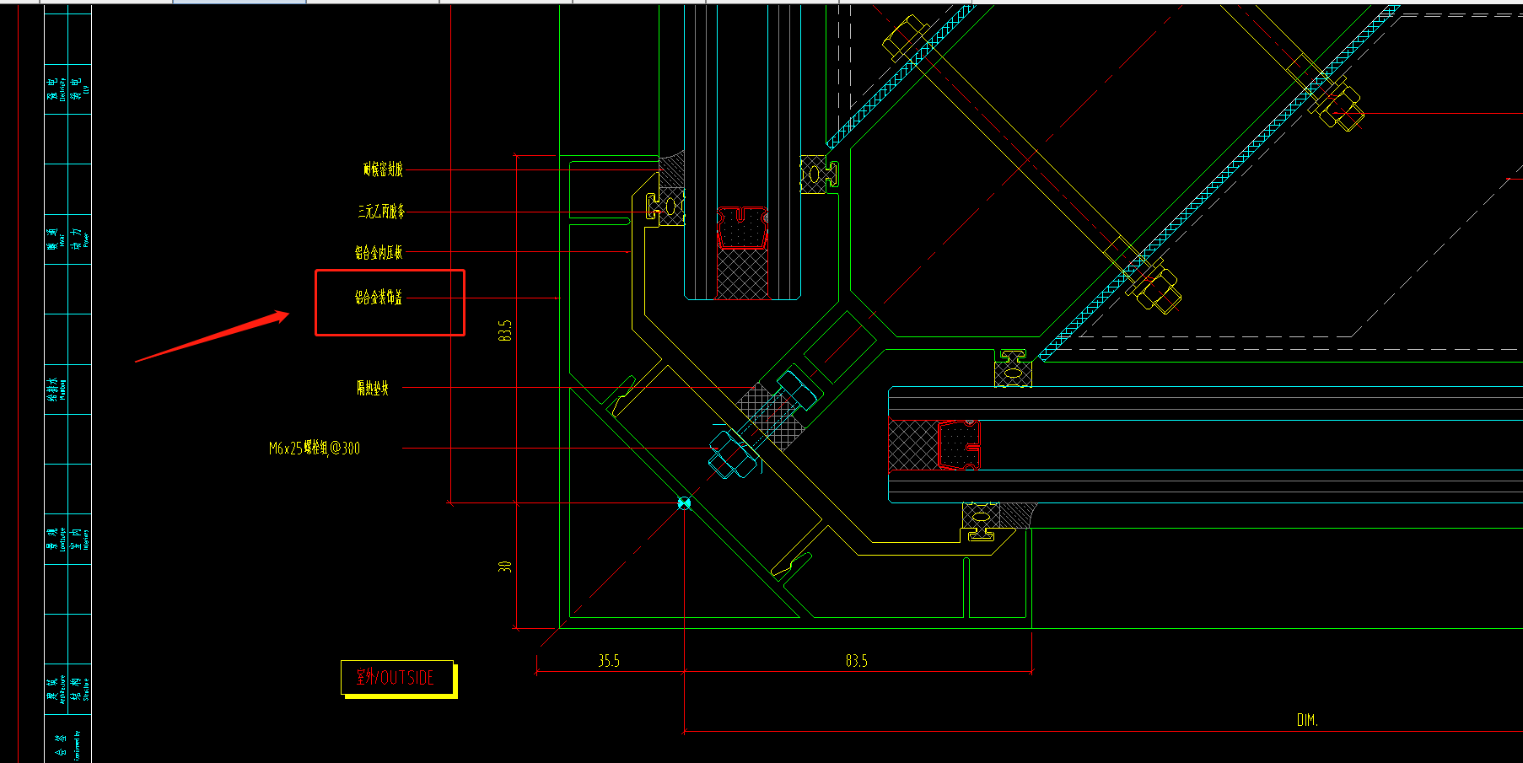Pick the 景观 Landscape title block cell
Viewport: 1523px width, 763px height.
coord(56,539)
